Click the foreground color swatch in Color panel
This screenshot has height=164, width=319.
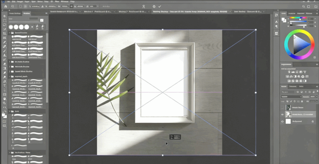coord(283,19)
